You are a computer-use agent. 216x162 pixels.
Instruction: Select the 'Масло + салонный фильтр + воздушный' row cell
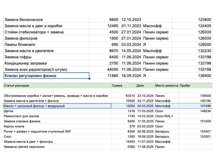(x=57, y=106)
